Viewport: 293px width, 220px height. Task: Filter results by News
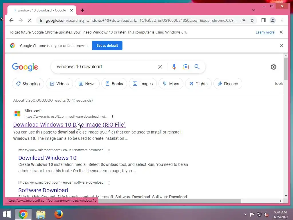pos(87,84)
